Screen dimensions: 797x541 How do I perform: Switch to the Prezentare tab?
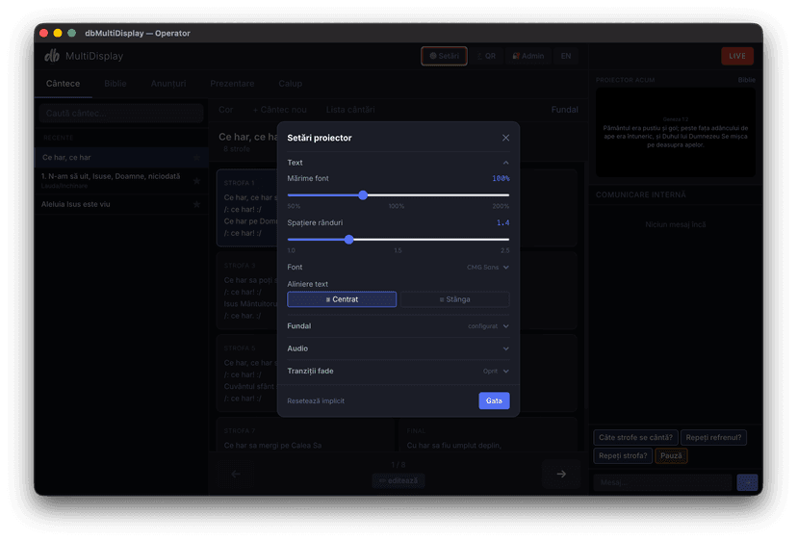[232, 84]
